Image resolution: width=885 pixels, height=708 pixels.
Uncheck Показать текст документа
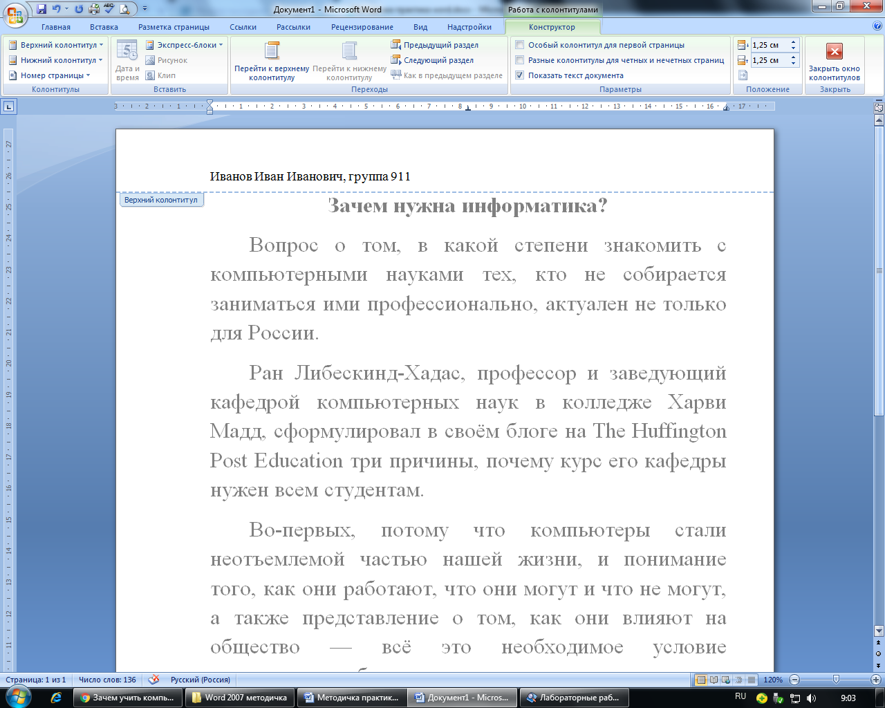tap(520, 75)
